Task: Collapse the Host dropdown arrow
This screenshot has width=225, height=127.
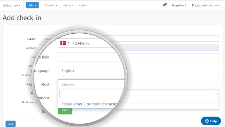Action: pos(216,93)
